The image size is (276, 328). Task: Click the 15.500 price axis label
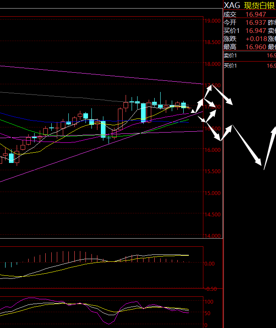212,171
